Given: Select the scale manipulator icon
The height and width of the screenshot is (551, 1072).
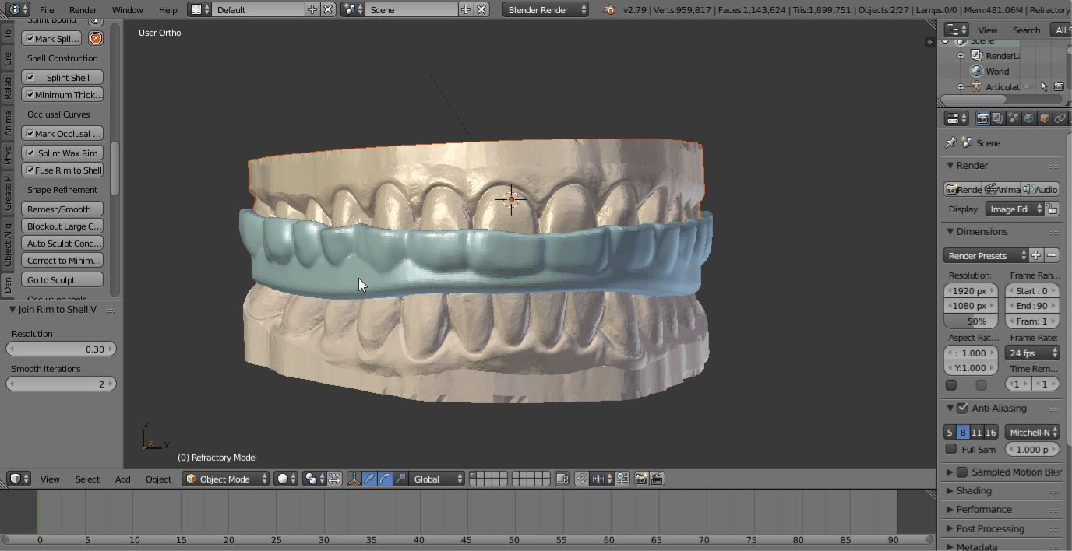Looking at the screenshot, I should tap(400, 479).
